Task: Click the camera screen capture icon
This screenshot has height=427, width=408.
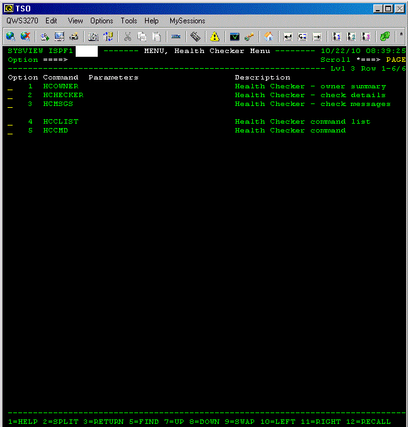Action: 93,37
